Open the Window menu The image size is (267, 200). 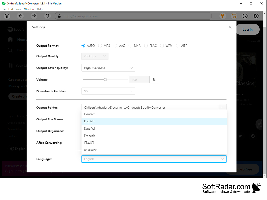pyautogui.click(x=29, y=9)
